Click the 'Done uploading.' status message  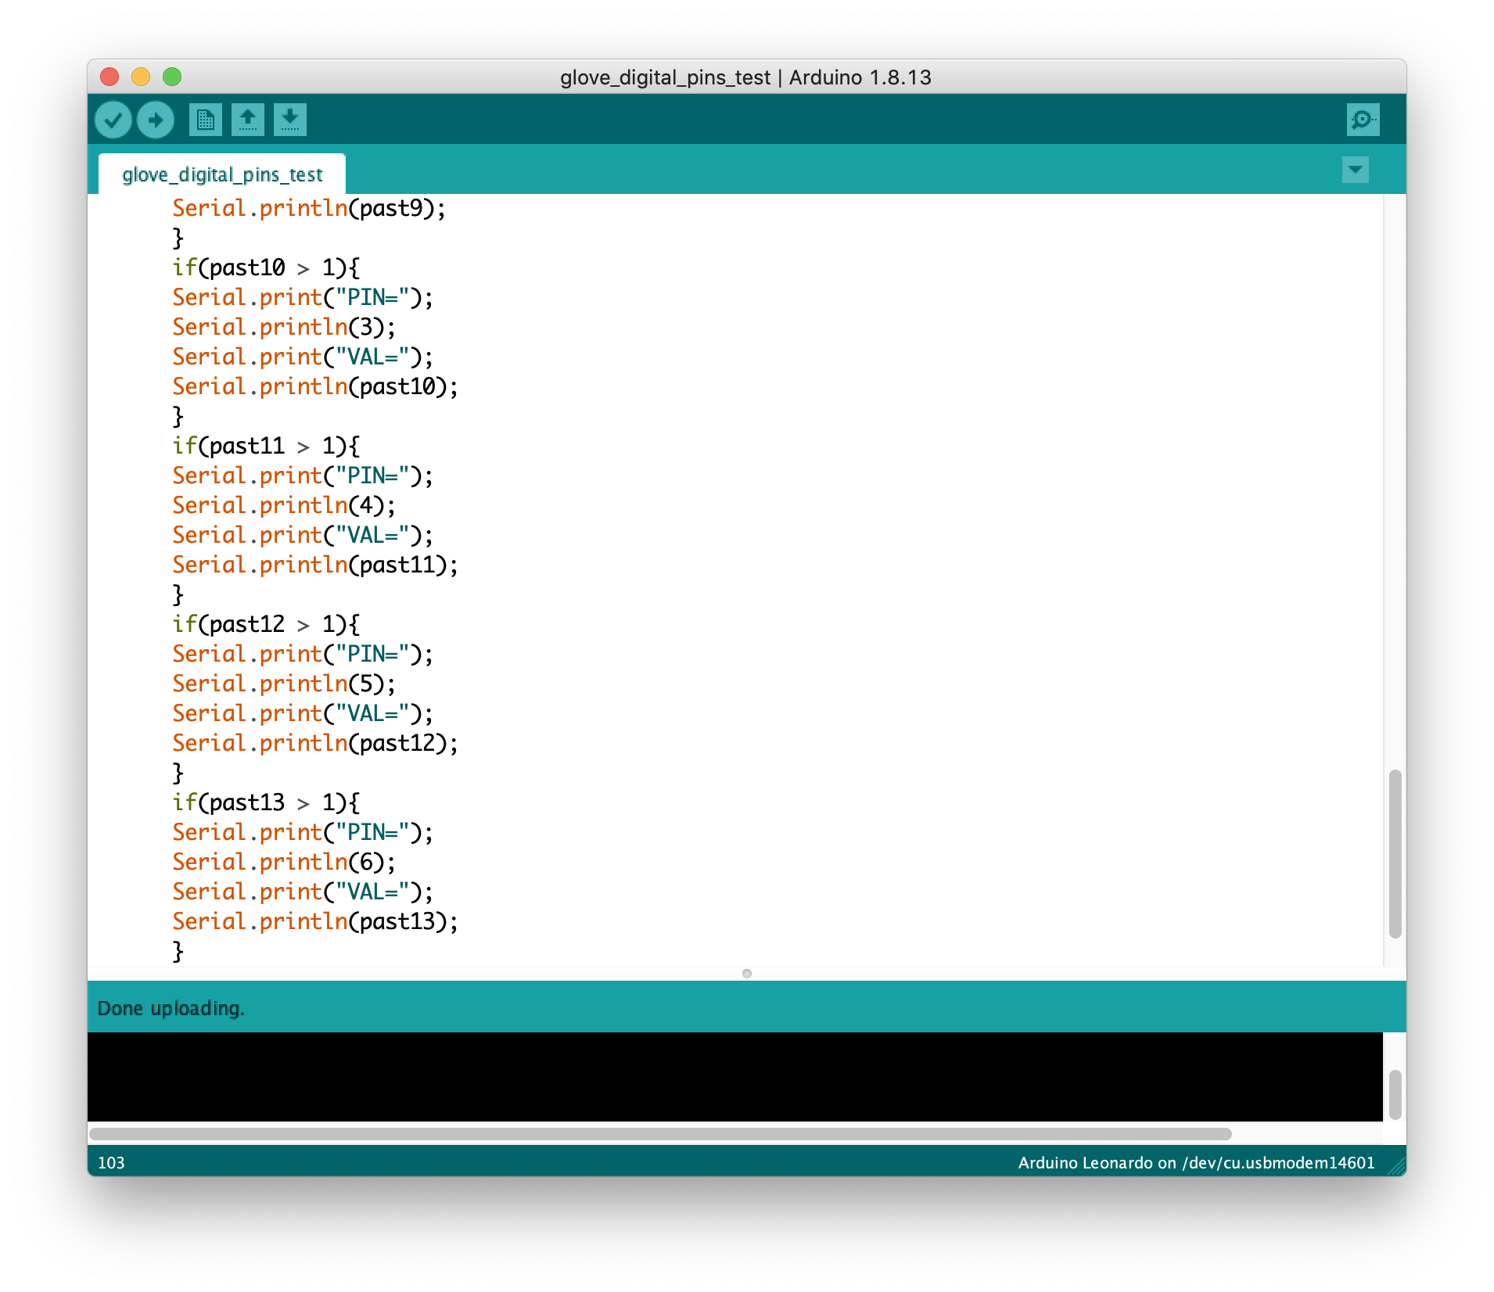tap(171, 1008)
